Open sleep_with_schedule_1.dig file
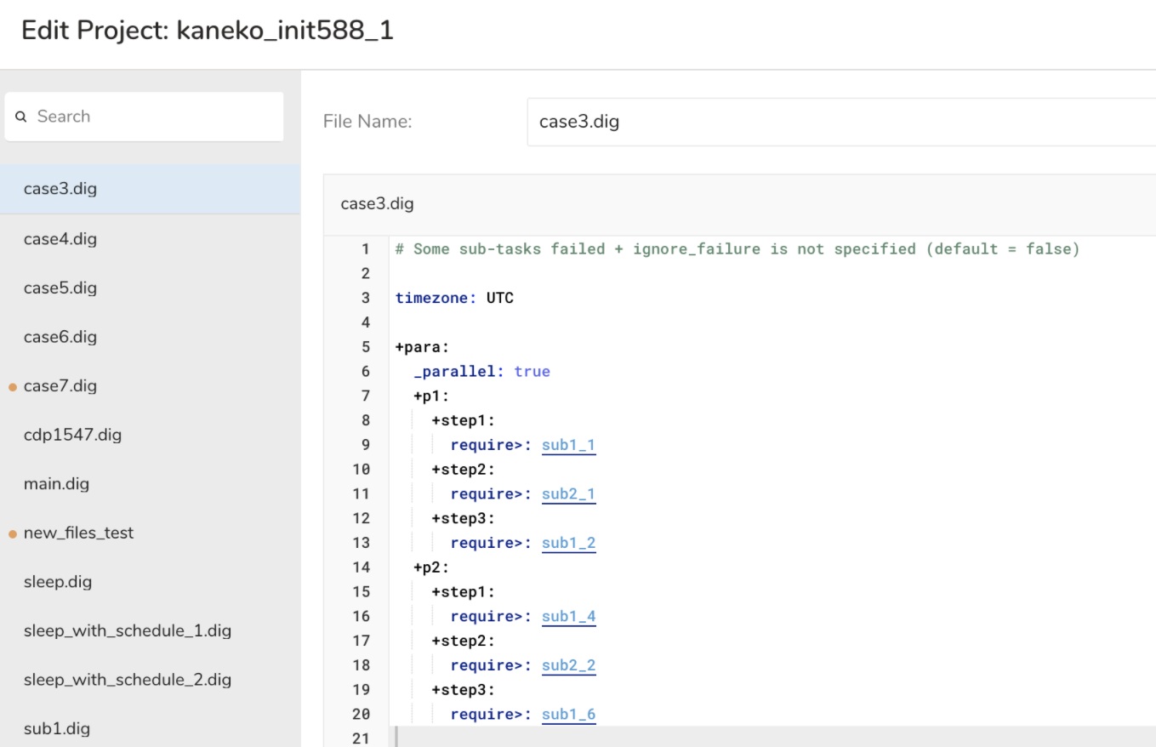The width and height of the screenshot is (1156, 747). 128,631
